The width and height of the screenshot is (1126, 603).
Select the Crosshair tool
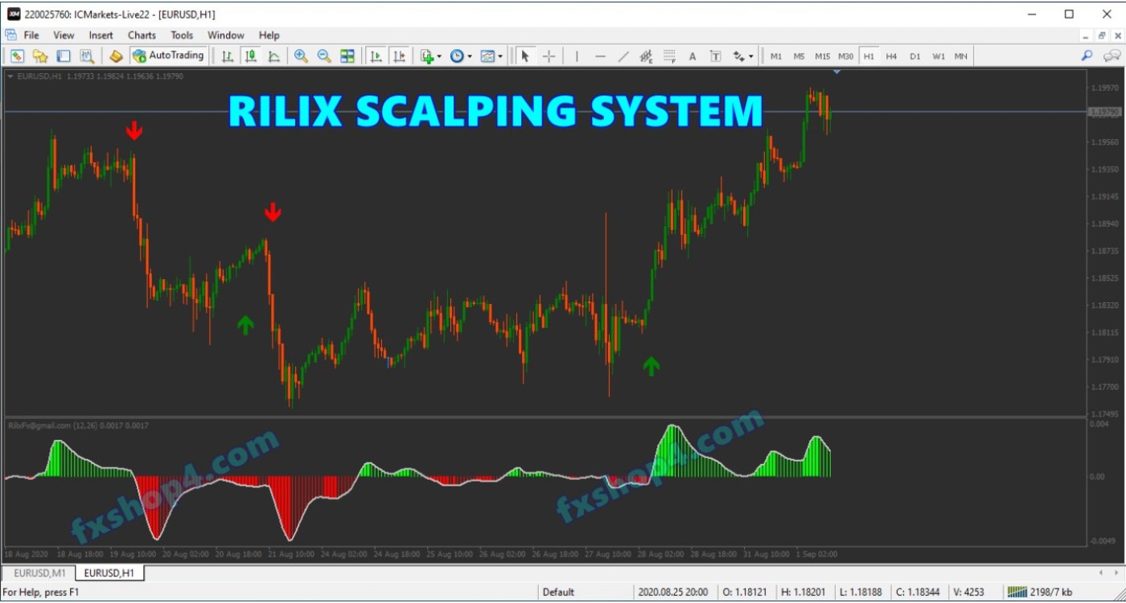pyautogui.click(x=549, y=55)
